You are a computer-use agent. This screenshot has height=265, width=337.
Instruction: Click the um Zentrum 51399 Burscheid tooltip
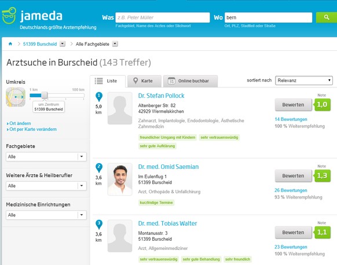click(49, 106)
